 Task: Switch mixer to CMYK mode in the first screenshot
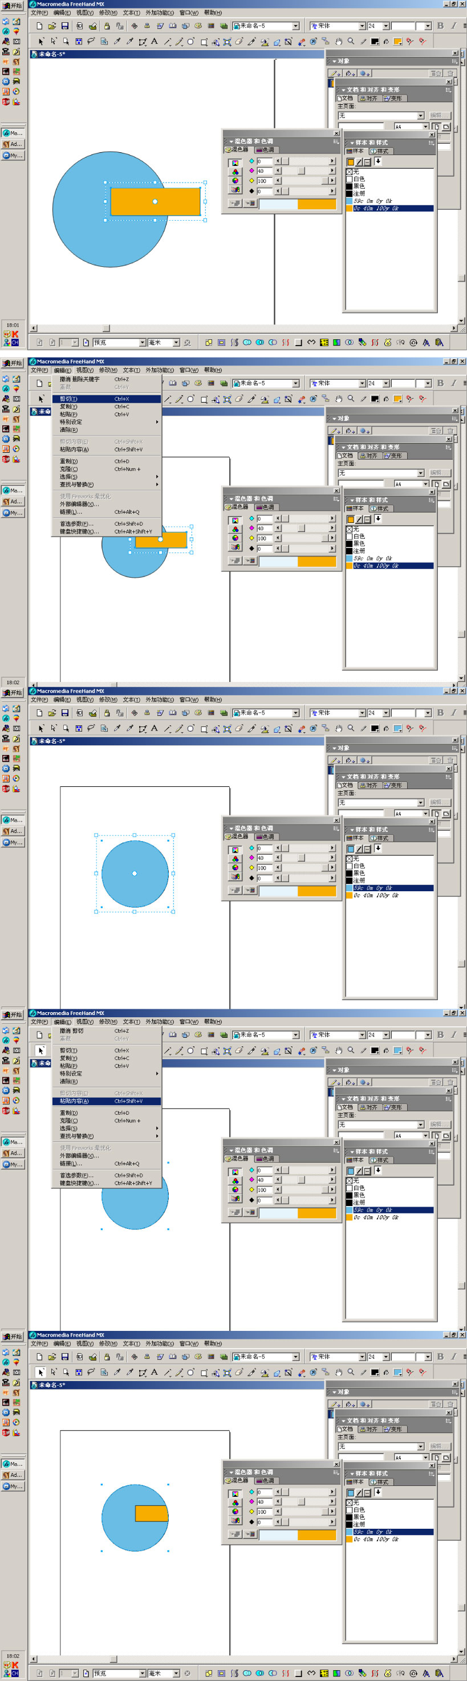(235, 163)
